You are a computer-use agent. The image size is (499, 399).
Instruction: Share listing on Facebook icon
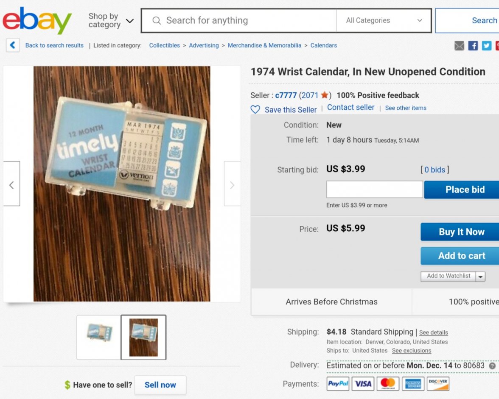click(x=473, y=46)
